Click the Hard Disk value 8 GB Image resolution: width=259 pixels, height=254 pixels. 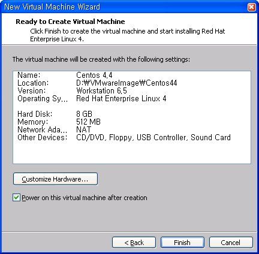84,114
